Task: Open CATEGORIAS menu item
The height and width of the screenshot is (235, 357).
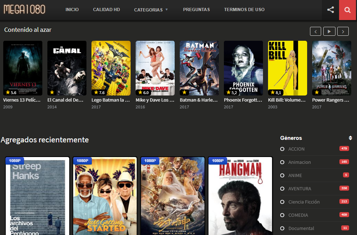Action: pos(148,10)
